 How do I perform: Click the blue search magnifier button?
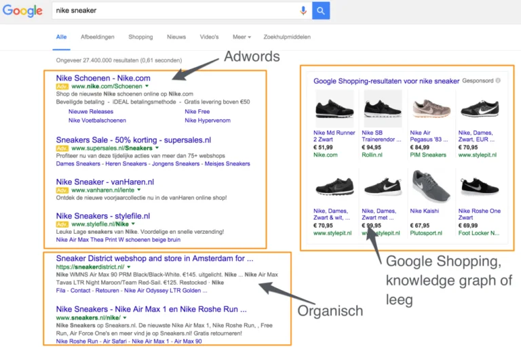321,11
